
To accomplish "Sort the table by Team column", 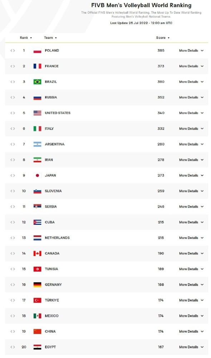I will click(50, 38).
